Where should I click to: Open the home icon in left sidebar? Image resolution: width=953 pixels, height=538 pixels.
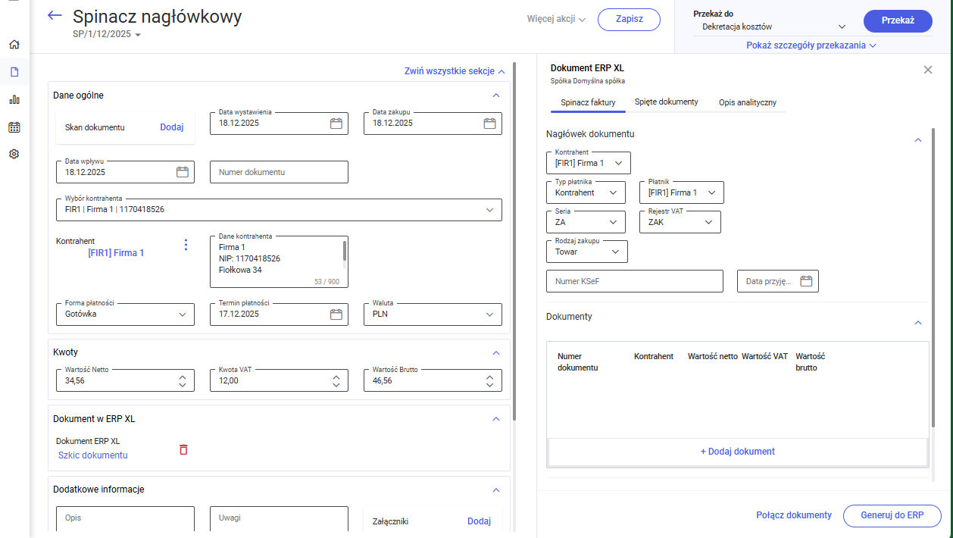click(14, 45)
